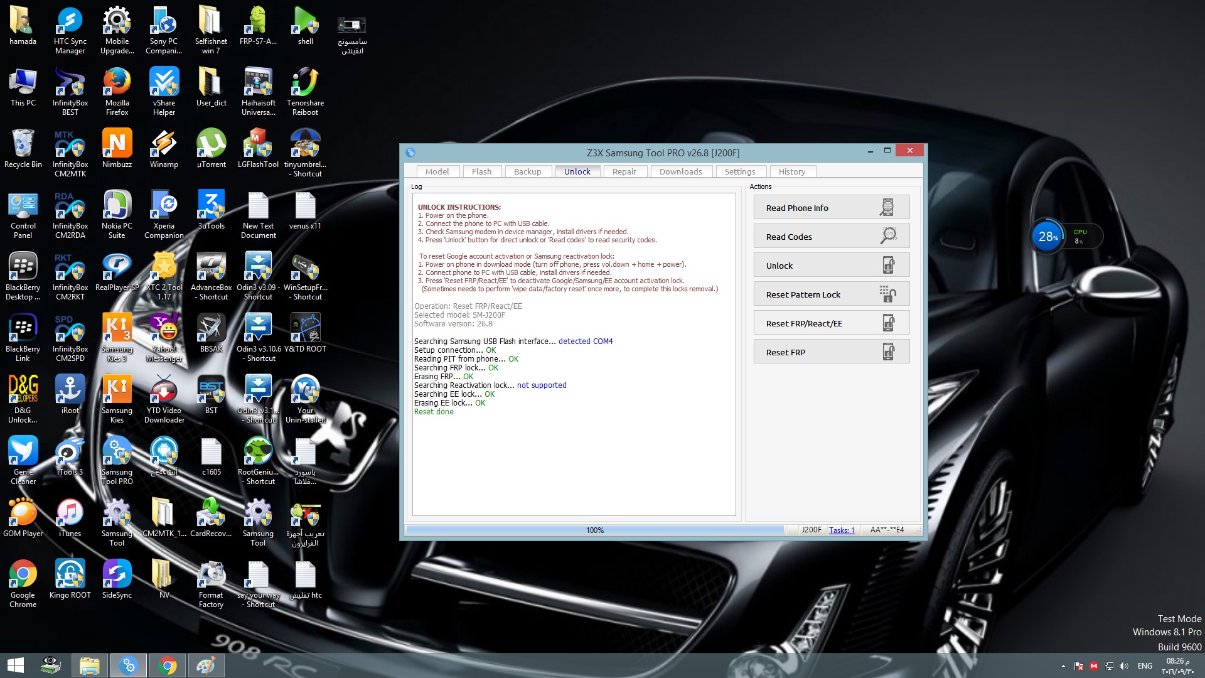Open YTD Video Downloader icon
Image resolution: width=1205 pixels, height=678 pixels.
(164, 399)
